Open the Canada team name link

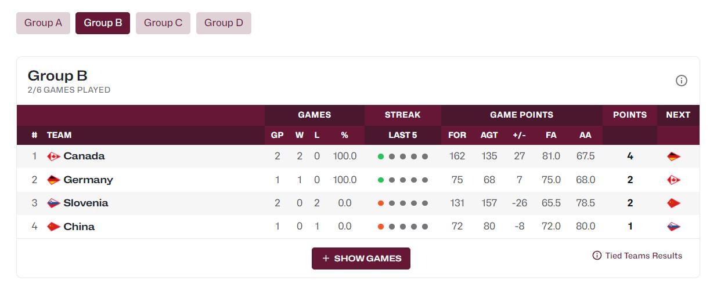tap(84, 156)
